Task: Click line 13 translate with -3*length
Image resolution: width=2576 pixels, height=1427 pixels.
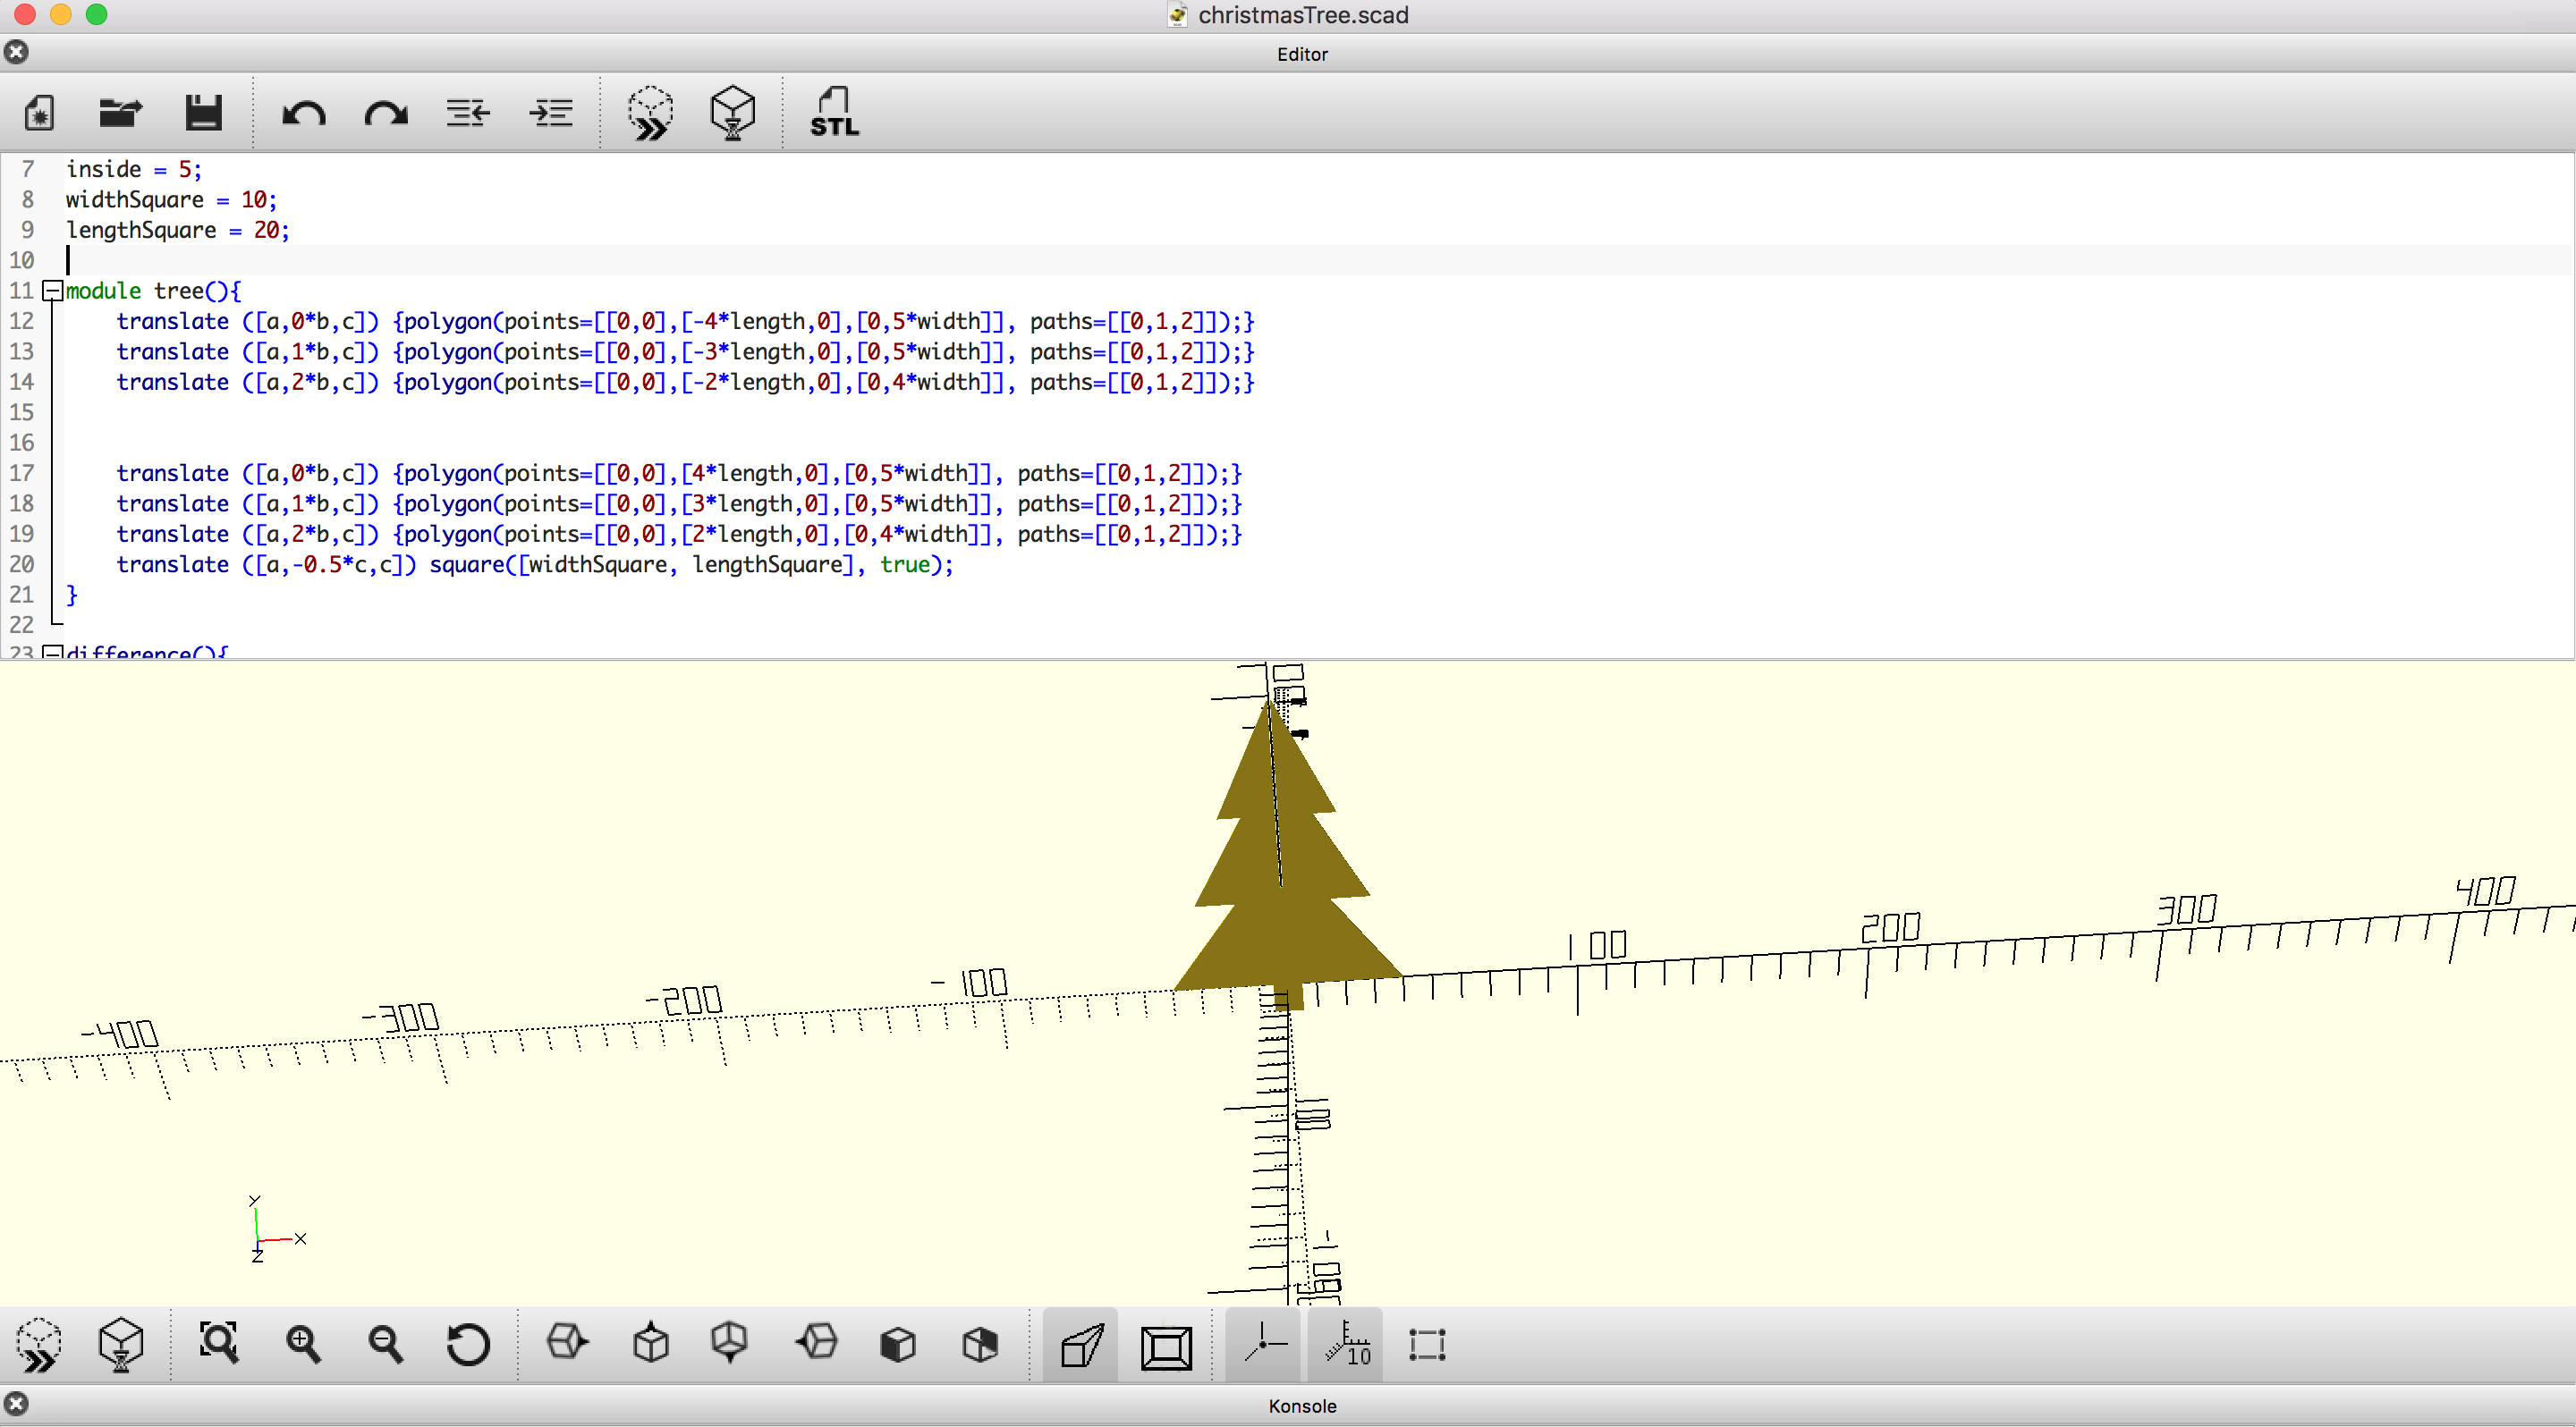Action: 685,351
